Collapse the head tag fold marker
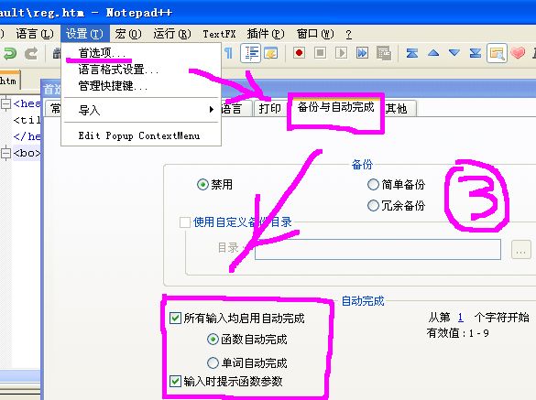 (5, 103)
